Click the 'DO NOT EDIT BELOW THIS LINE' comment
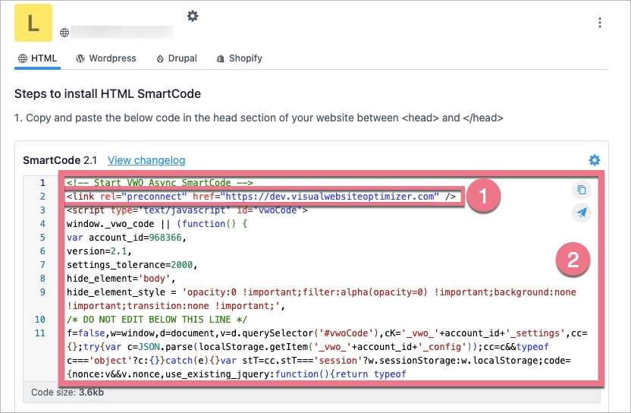Screen dimensions: 631x413 (157, 320)
